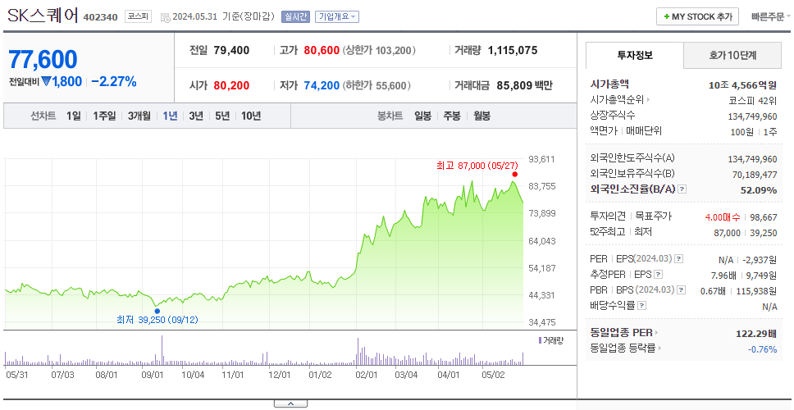Click the 02/01 date on the chart axis

click(x=367, y=375)
